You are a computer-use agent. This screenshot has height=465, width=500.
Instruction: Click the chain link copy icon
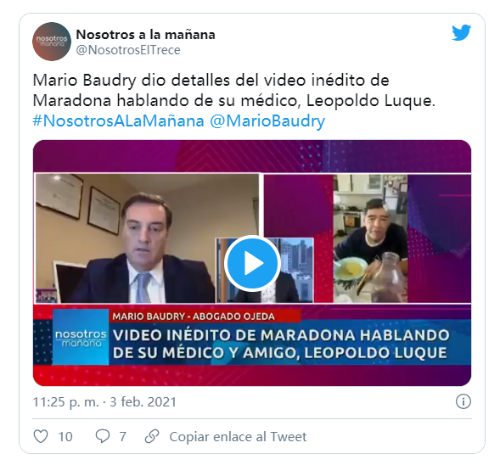[x=152, y=436]
